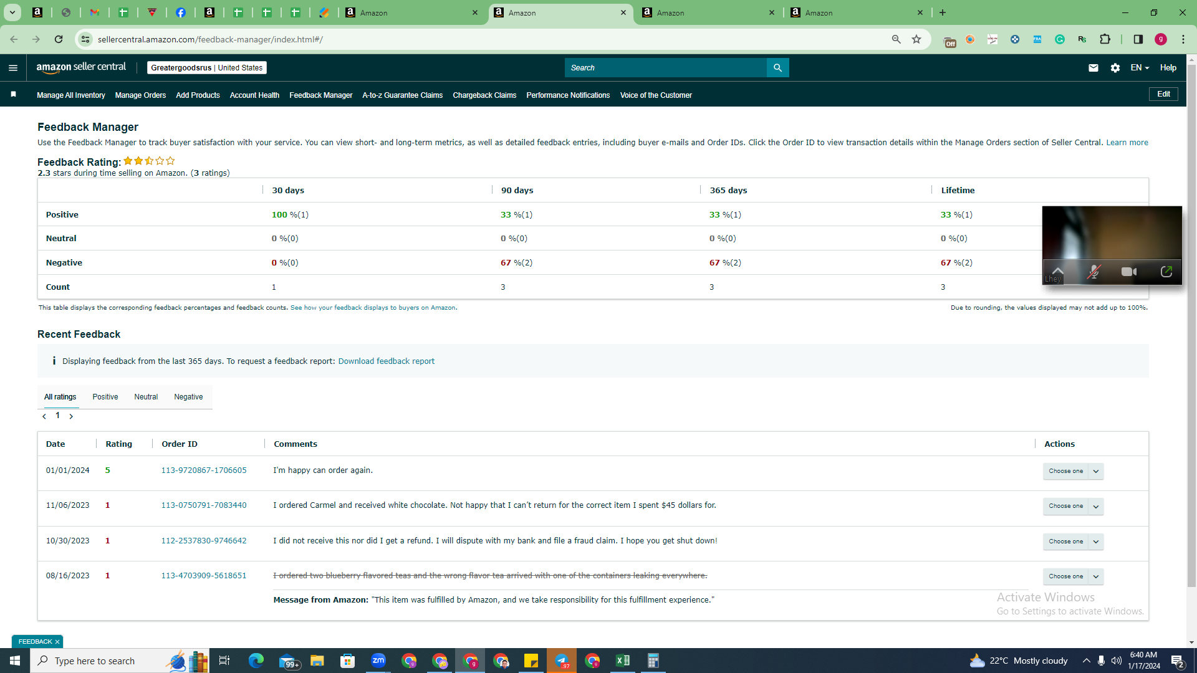Toggle camera in the video overlay
Viewport: 1197px width, 673px height.
tap(1129, 272)
